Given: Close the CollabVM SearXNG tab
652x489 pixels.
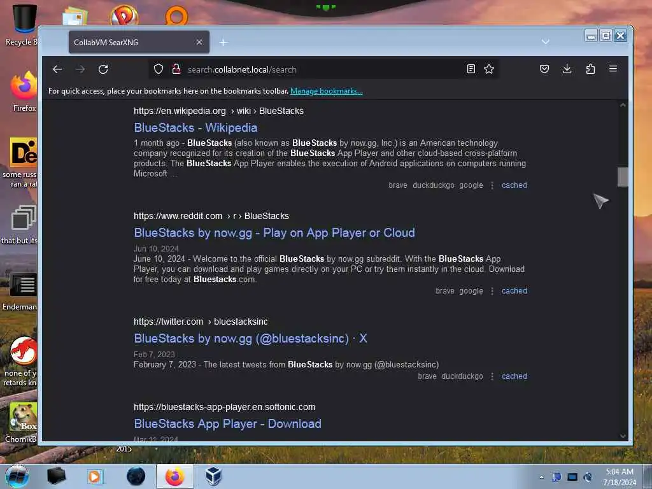Looking at the screenshot, I should (199, 42).
